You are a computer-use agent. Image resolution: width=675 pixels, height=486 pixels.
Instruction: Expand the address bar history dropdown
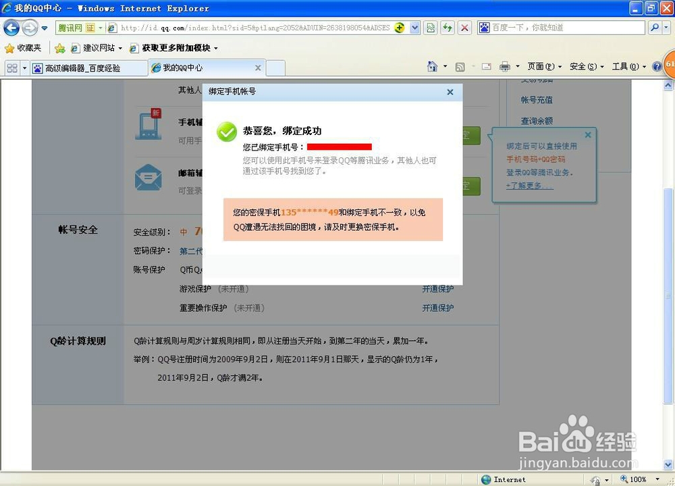[414, 28]
